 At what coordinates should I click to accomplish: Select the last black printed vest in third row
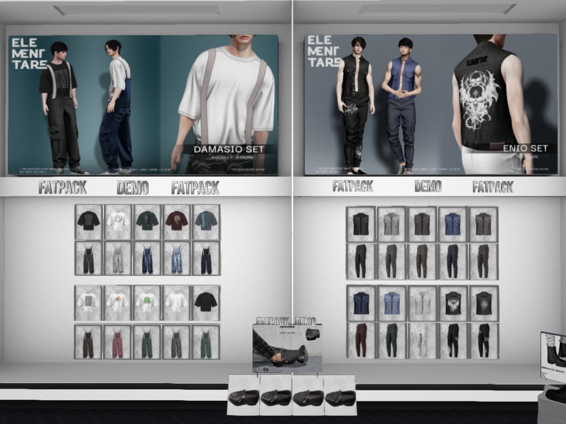pyautogui.click(x=484, y=303)
